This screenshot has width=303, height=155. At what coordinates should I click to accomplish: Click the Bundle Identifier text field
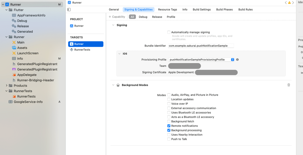(201, 46)
